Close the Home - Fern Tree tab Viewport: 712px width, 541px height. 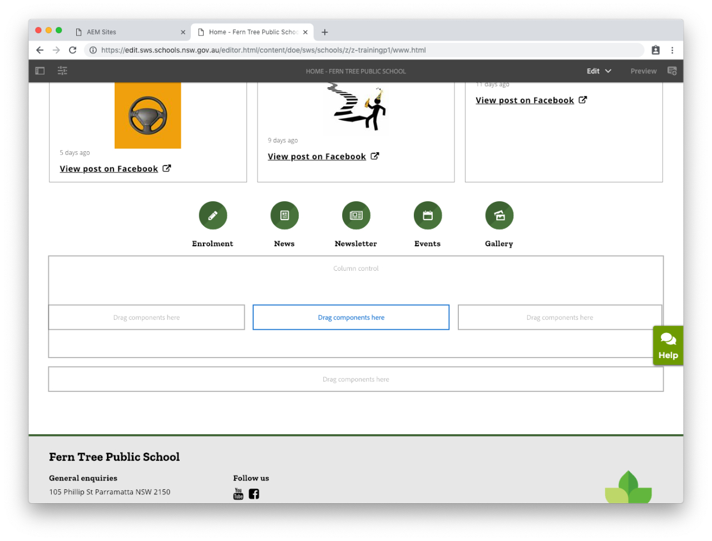point(305,32)
